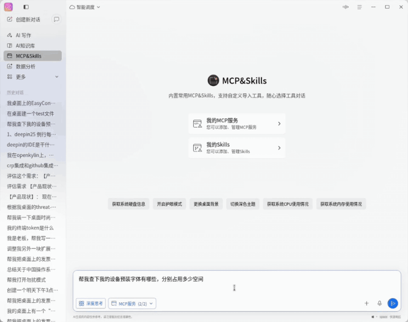
Task: Open history chat 根据我桌面的threat…
Action: coord(32,207)
